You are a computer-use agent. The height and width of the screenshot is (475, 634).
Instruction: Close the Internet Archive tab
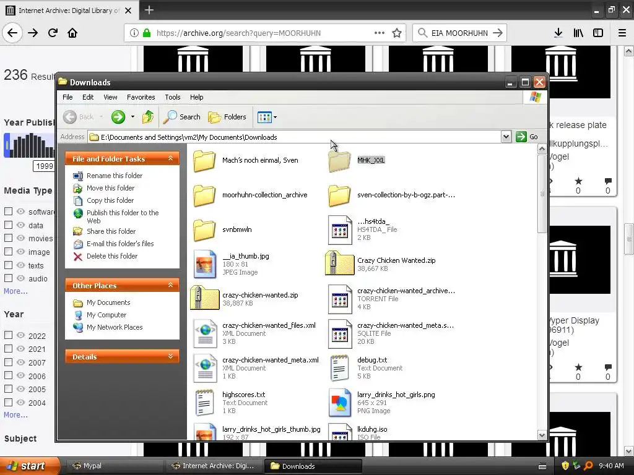(128, 11)
